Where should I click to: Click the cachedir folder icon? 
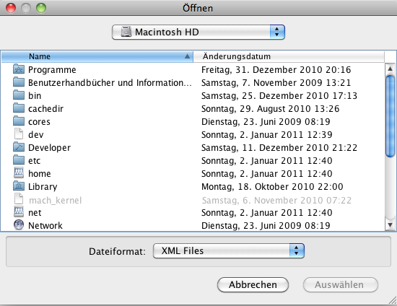click(x=19, y=108)
